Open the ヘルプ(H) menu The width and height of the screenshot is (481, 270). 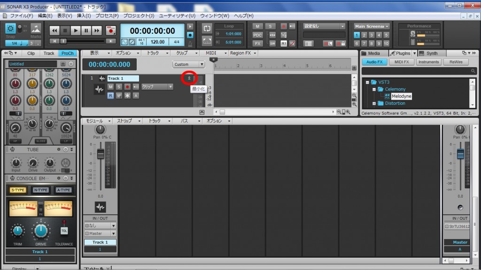click(244, 15)
